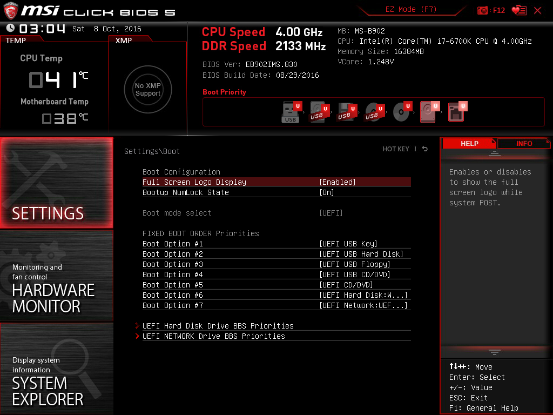Image resolution: width=553 pixels, height=415 pixels.
Task: Click the VCore: 1.248V value
Action: (366, 62)
